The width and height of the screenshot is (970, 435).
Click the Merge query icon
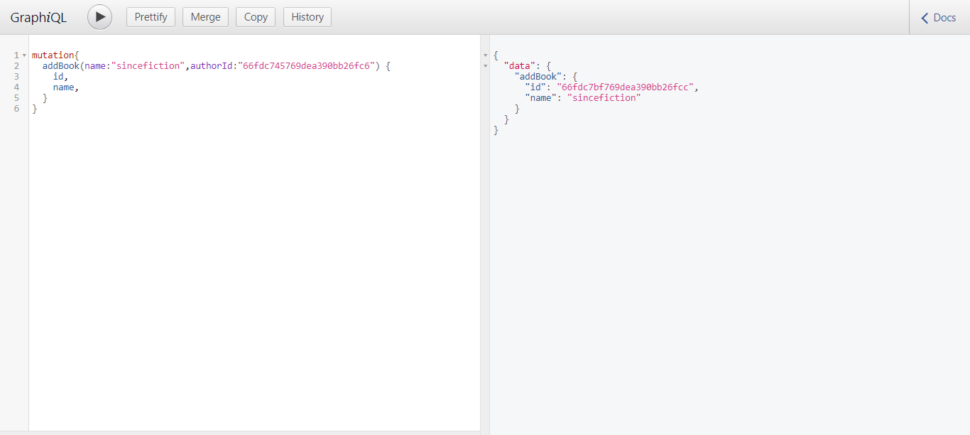pos(205,16)
